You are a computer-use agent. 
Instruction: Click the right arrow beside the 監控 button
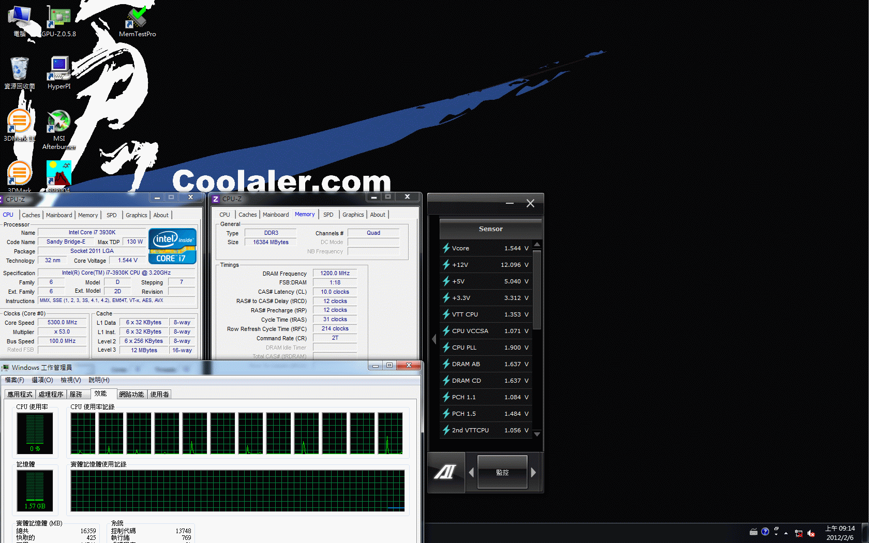(x=533, y=472)
